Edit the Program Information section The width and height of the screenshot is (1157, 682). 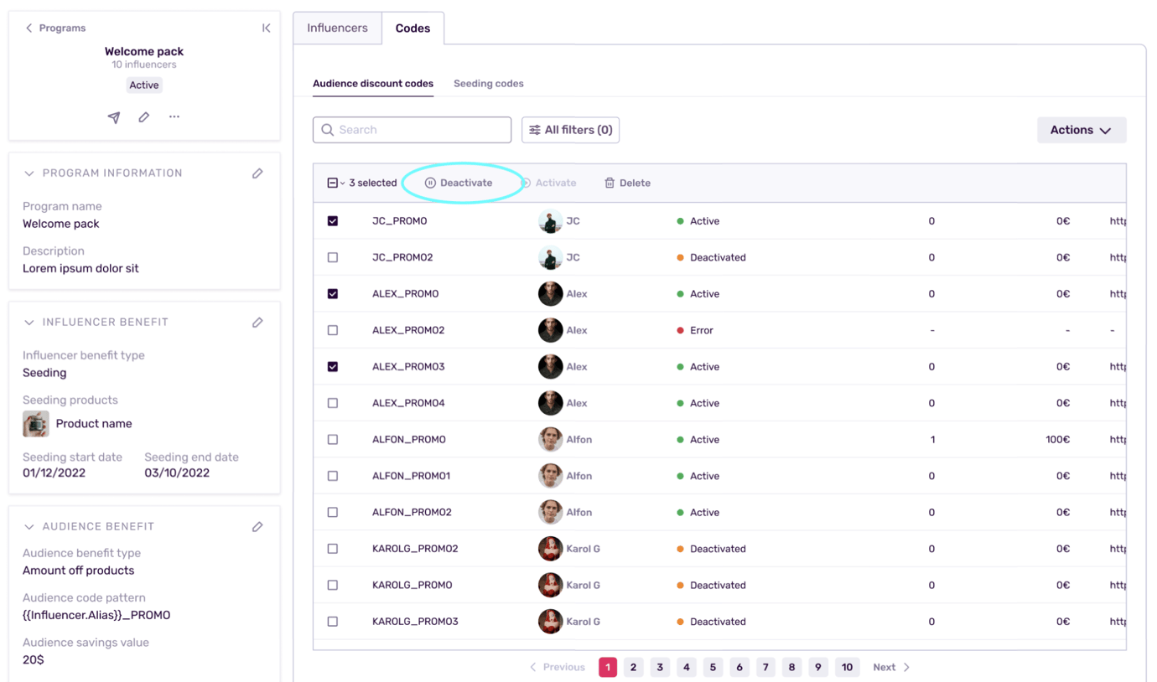click(x=257, y=173)
